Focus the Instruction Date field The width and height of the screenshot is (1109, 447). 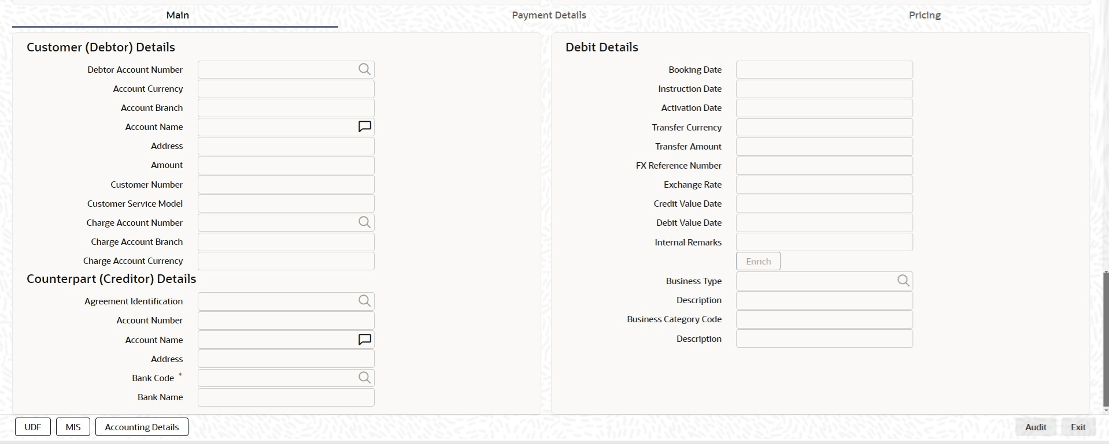[x=825, y=88]
